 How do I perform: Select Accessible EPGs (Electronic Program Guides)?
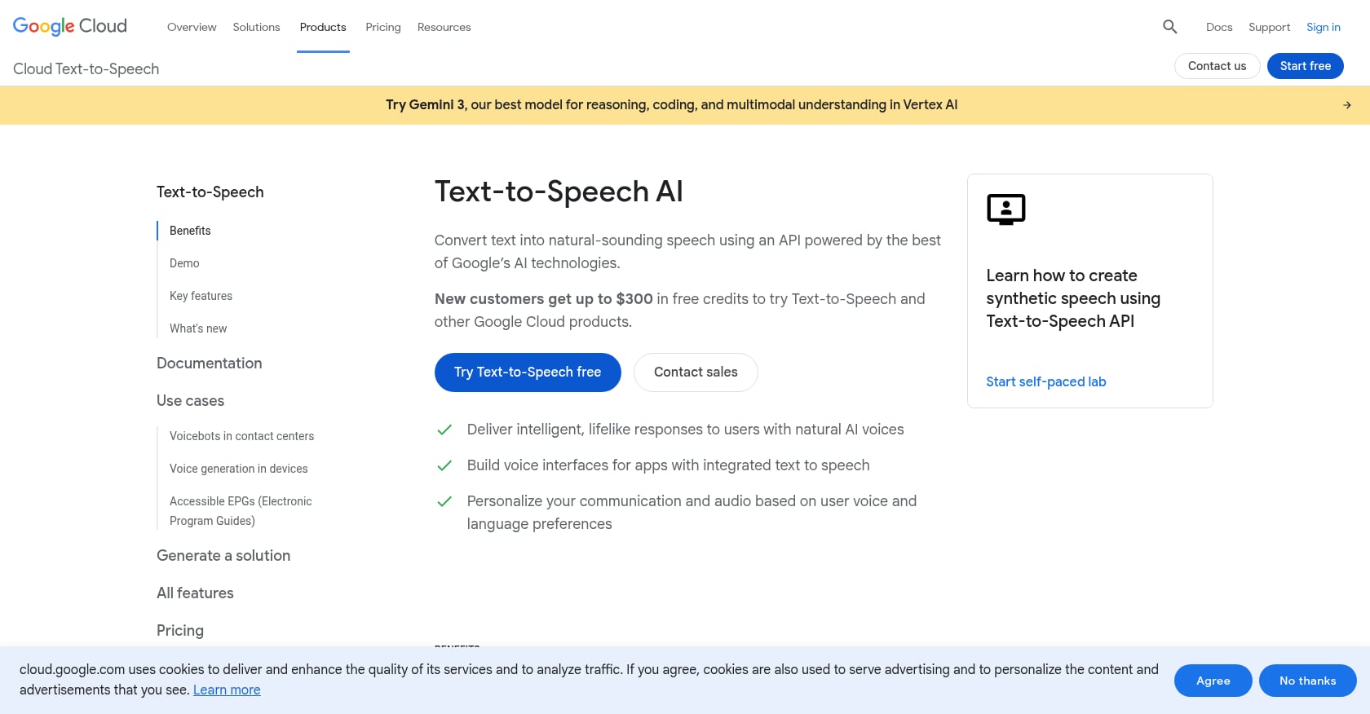pos(241,511)
